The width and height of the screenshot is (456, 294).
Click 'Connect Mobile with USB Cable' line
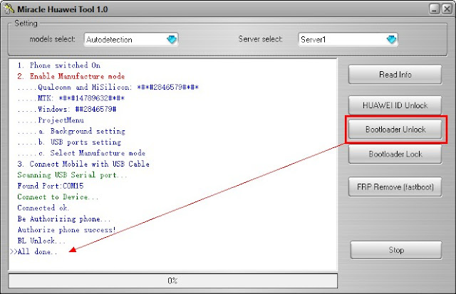(83, 164)
